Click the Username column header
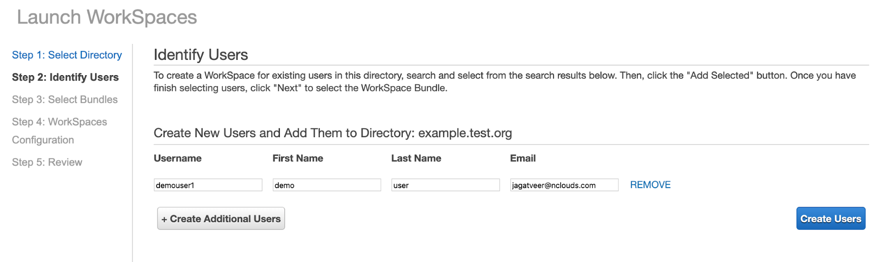Viewport: 881px width, 262px height. pos(178,158)
